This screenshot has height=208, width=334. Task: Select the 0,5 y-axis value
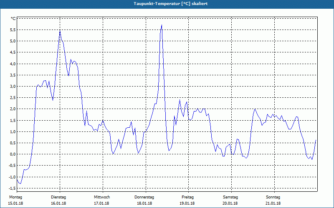click(13, 143)
